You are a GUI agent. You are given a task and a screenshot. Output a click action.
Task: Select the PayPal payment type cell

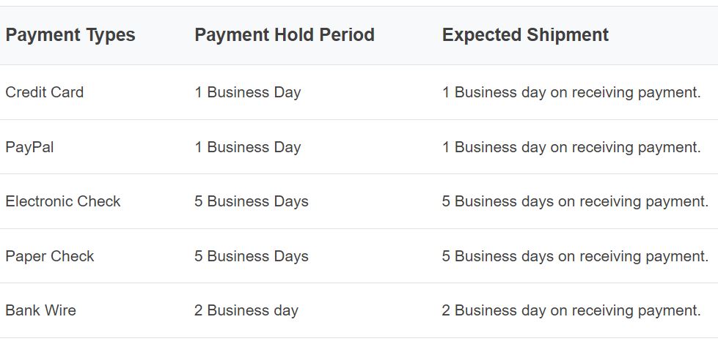tap(29, 147)
